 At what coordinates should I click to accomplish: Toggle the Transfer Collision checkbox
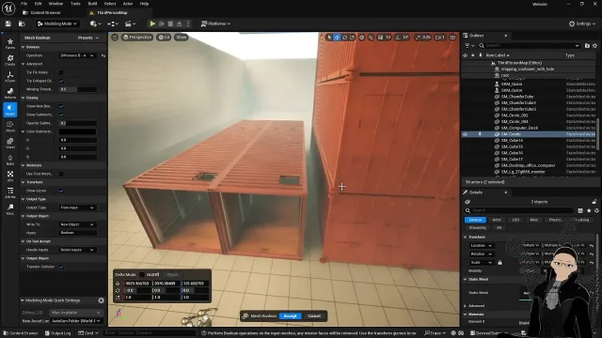click(61, 267)
